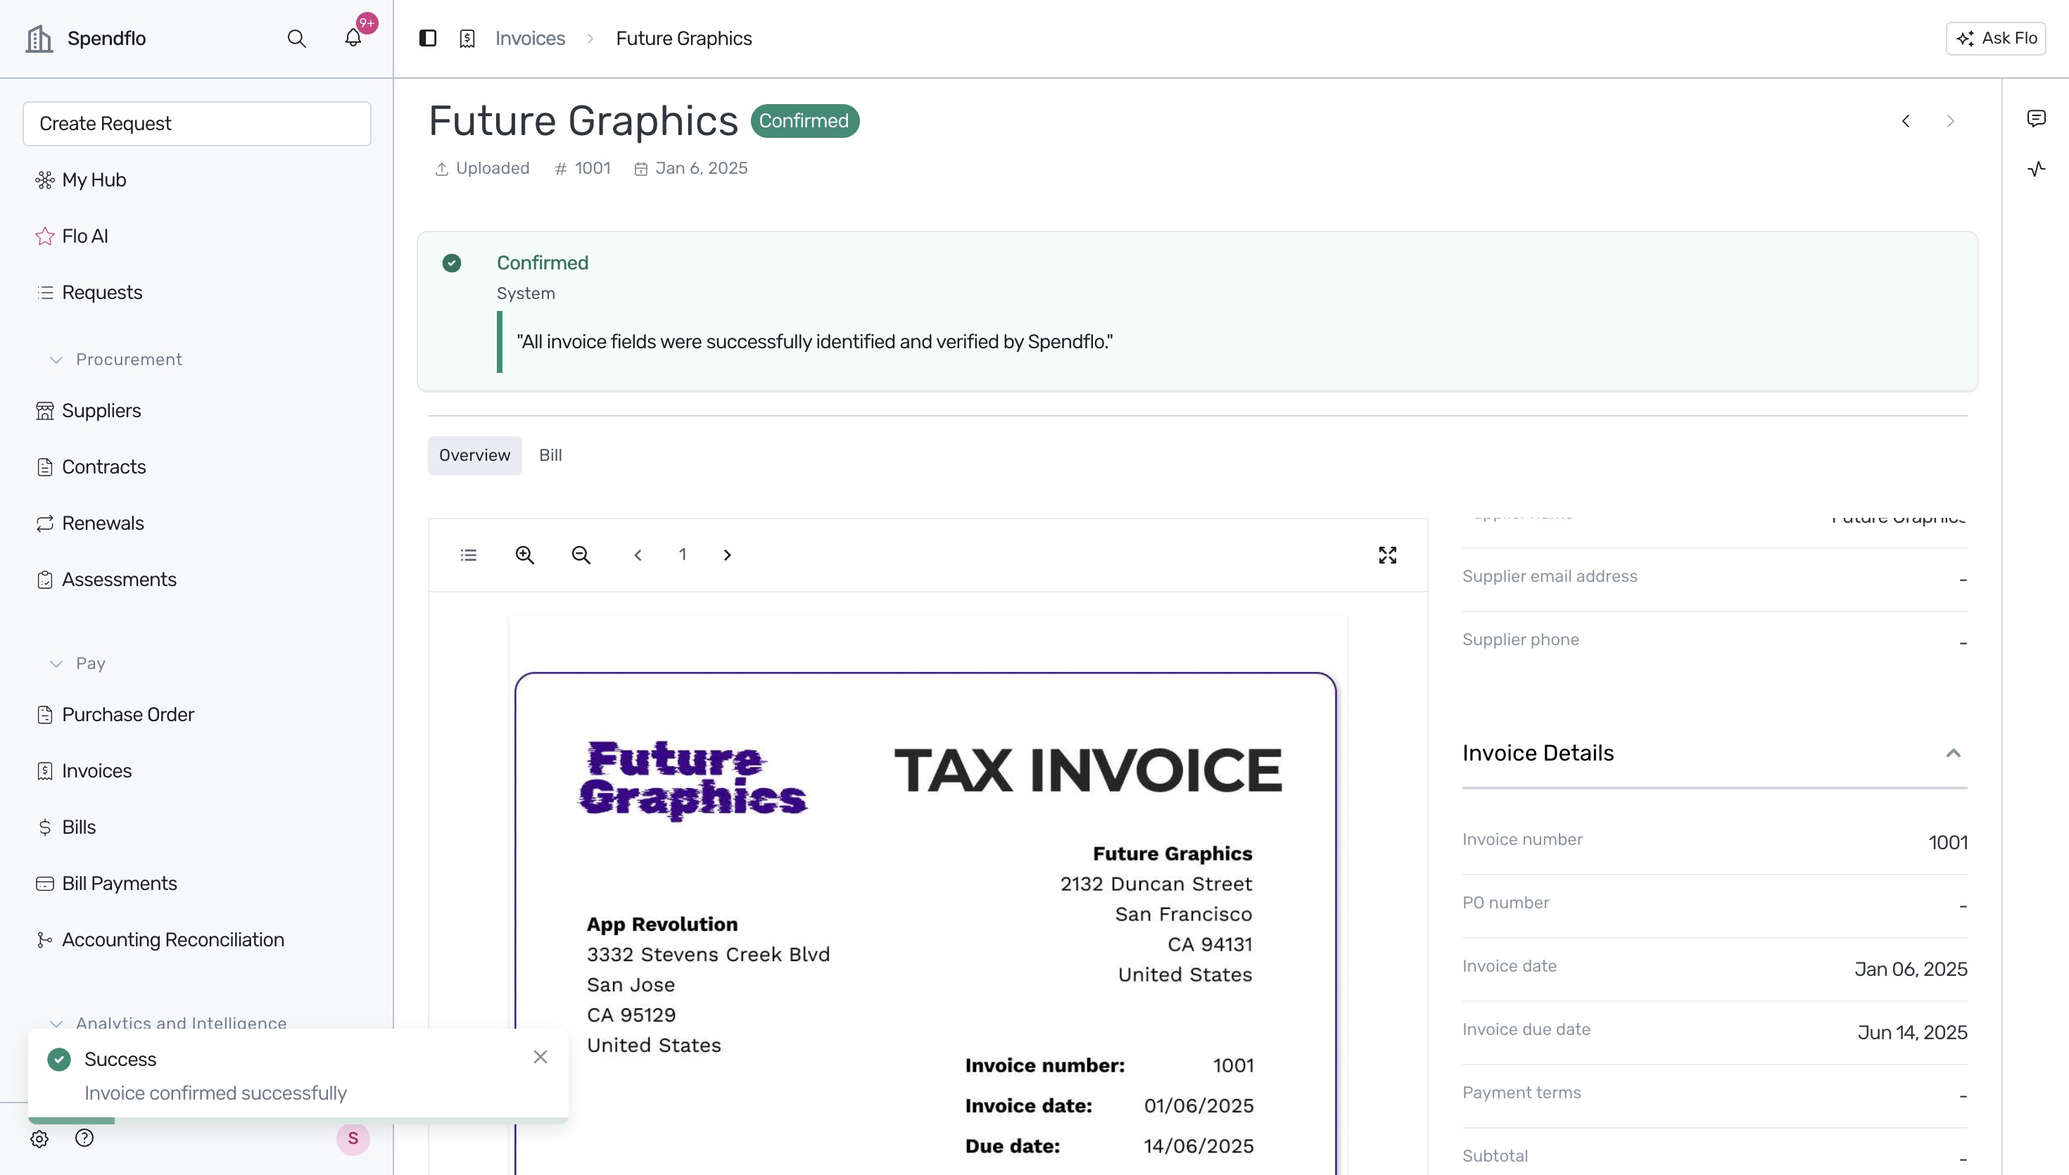Click Invoice due date value Jun 14, 2025
Screen dimensions: 2069x1175
click(1911, 1033)
